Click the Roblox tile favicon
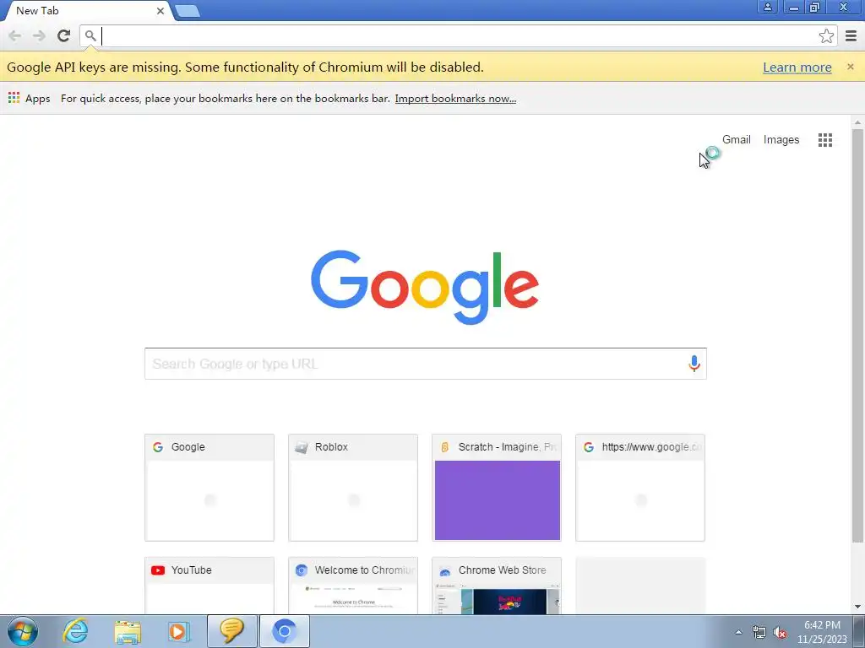The image size is (865, 648). [x=302, y=447]
